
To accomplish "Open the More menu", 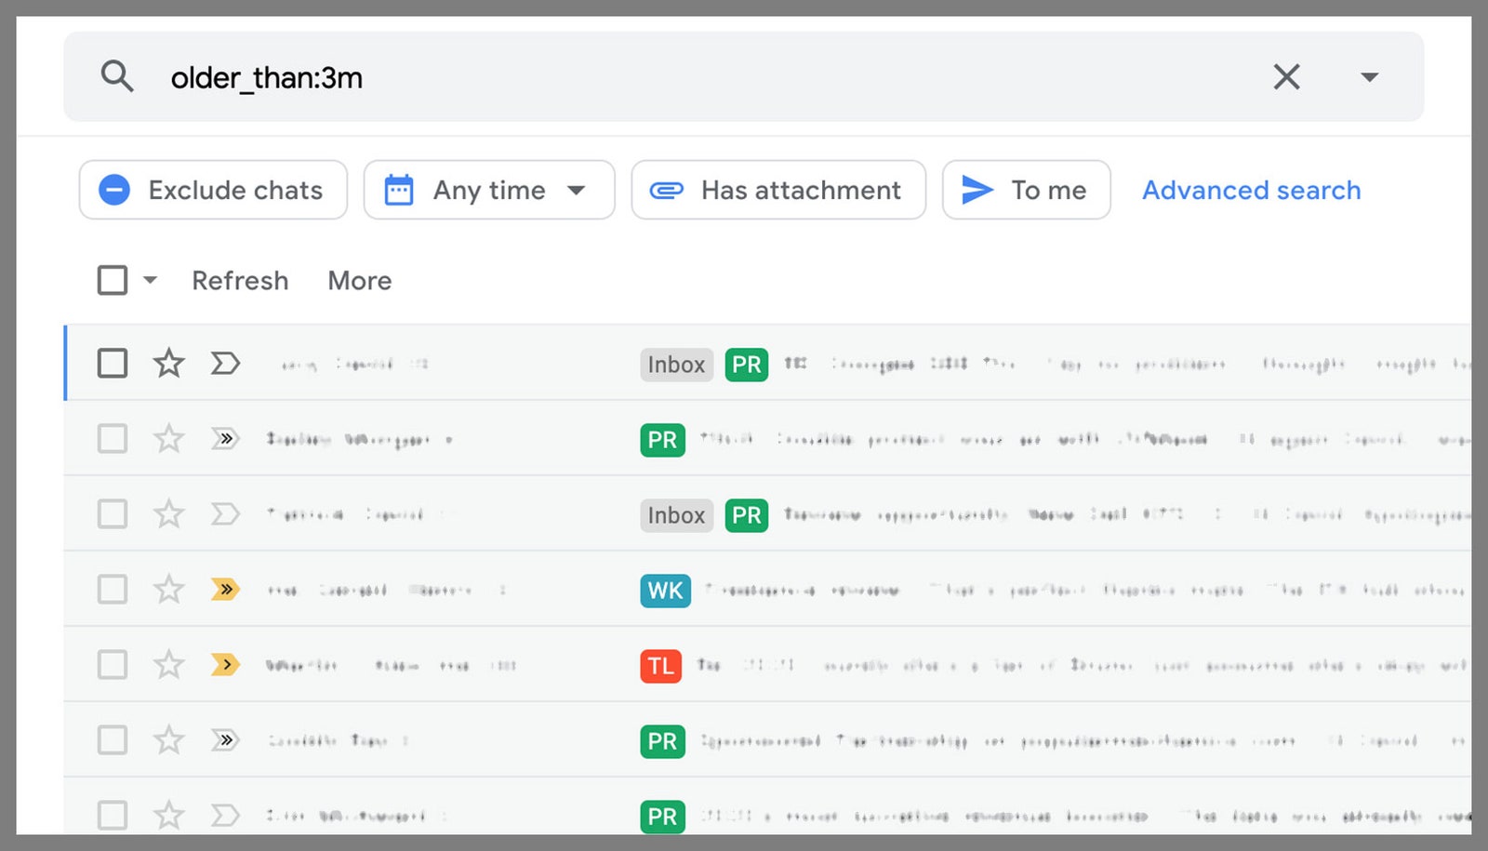I will pyautogui.click(x=359, y=281).
